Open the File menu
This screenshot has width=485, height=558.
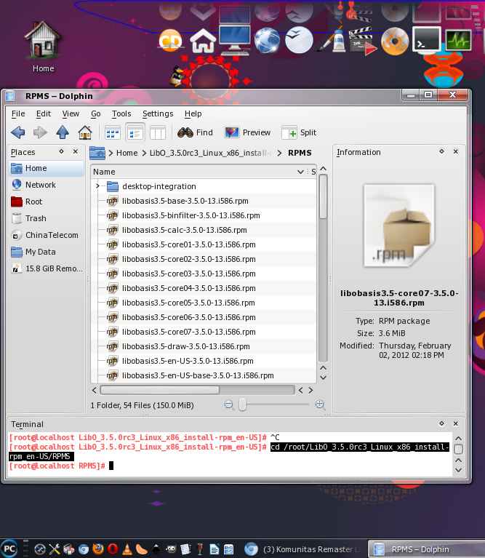[18, 113]
